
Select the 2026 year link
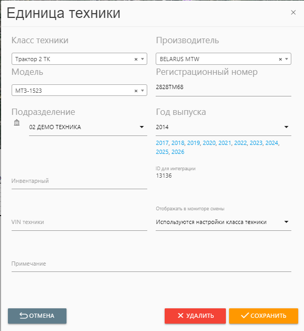pos(178,152)
